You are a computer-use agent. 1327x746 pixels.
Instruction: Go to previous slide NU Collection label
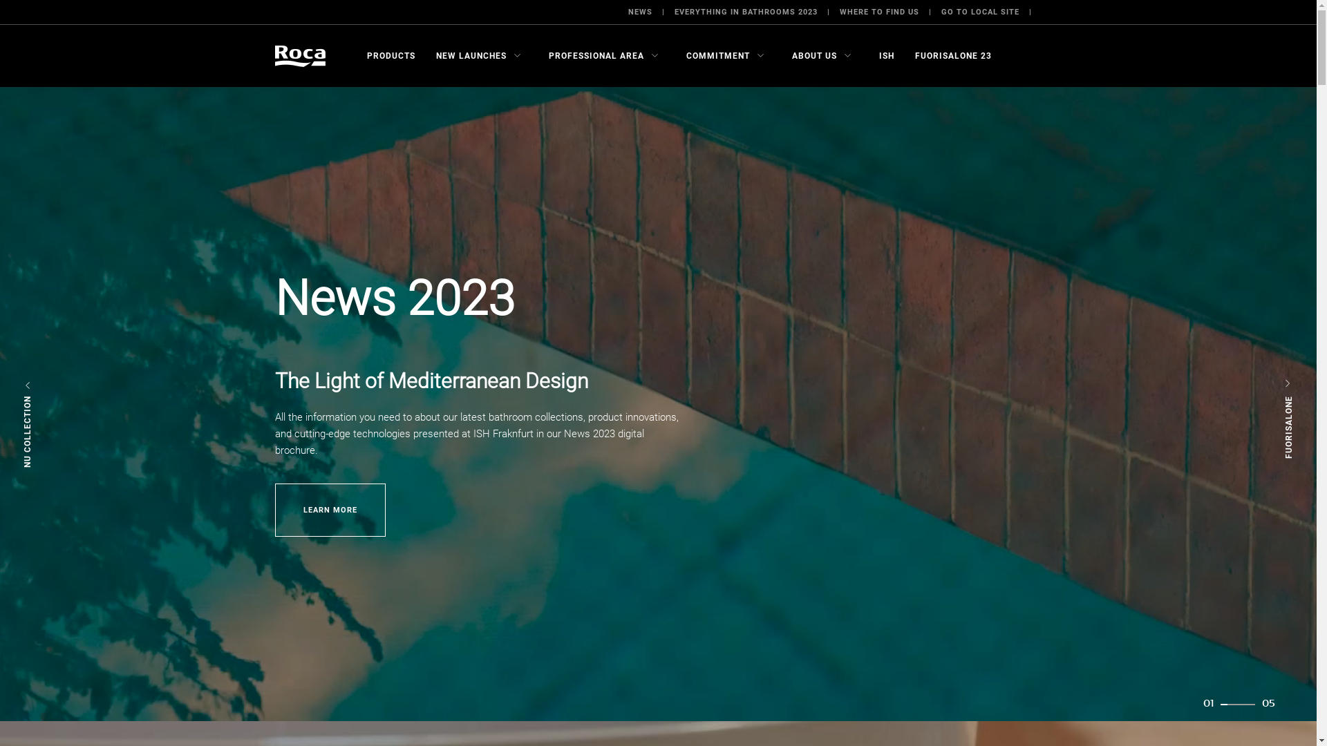pyautogui.click(x=28, y=432)
